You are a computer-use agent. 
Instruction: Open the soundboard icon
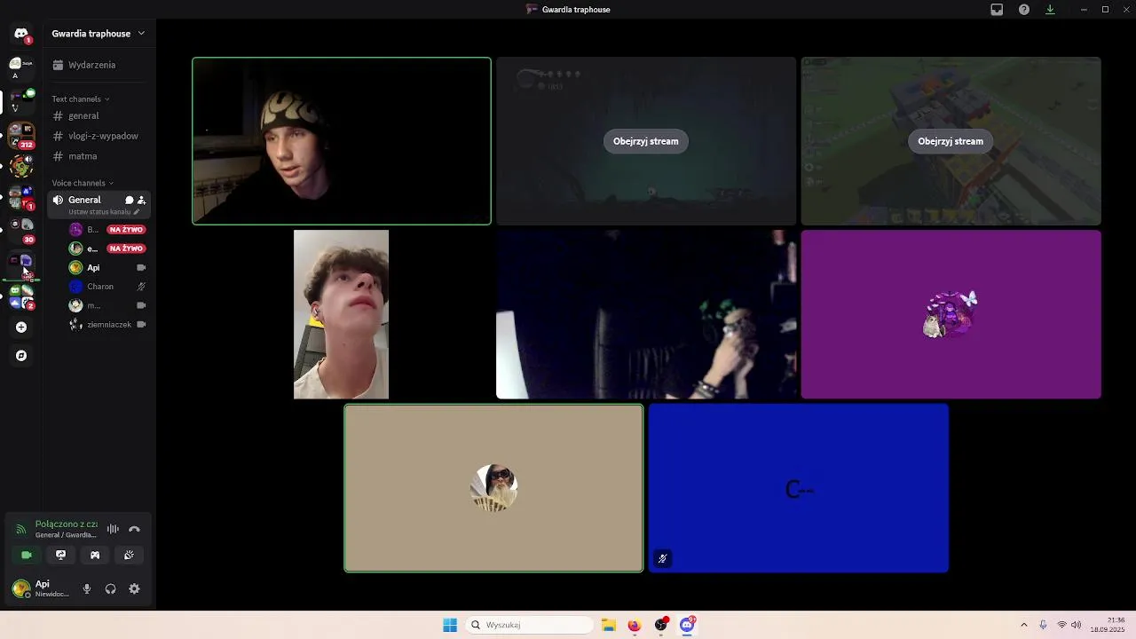[x=129, y=556]
